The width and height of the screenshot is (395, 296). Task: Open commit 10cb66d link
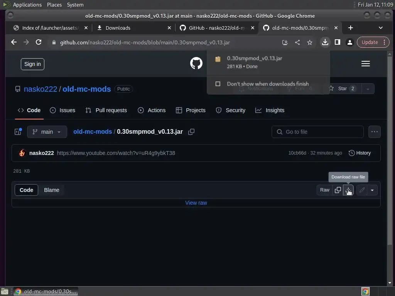point(297,153)
